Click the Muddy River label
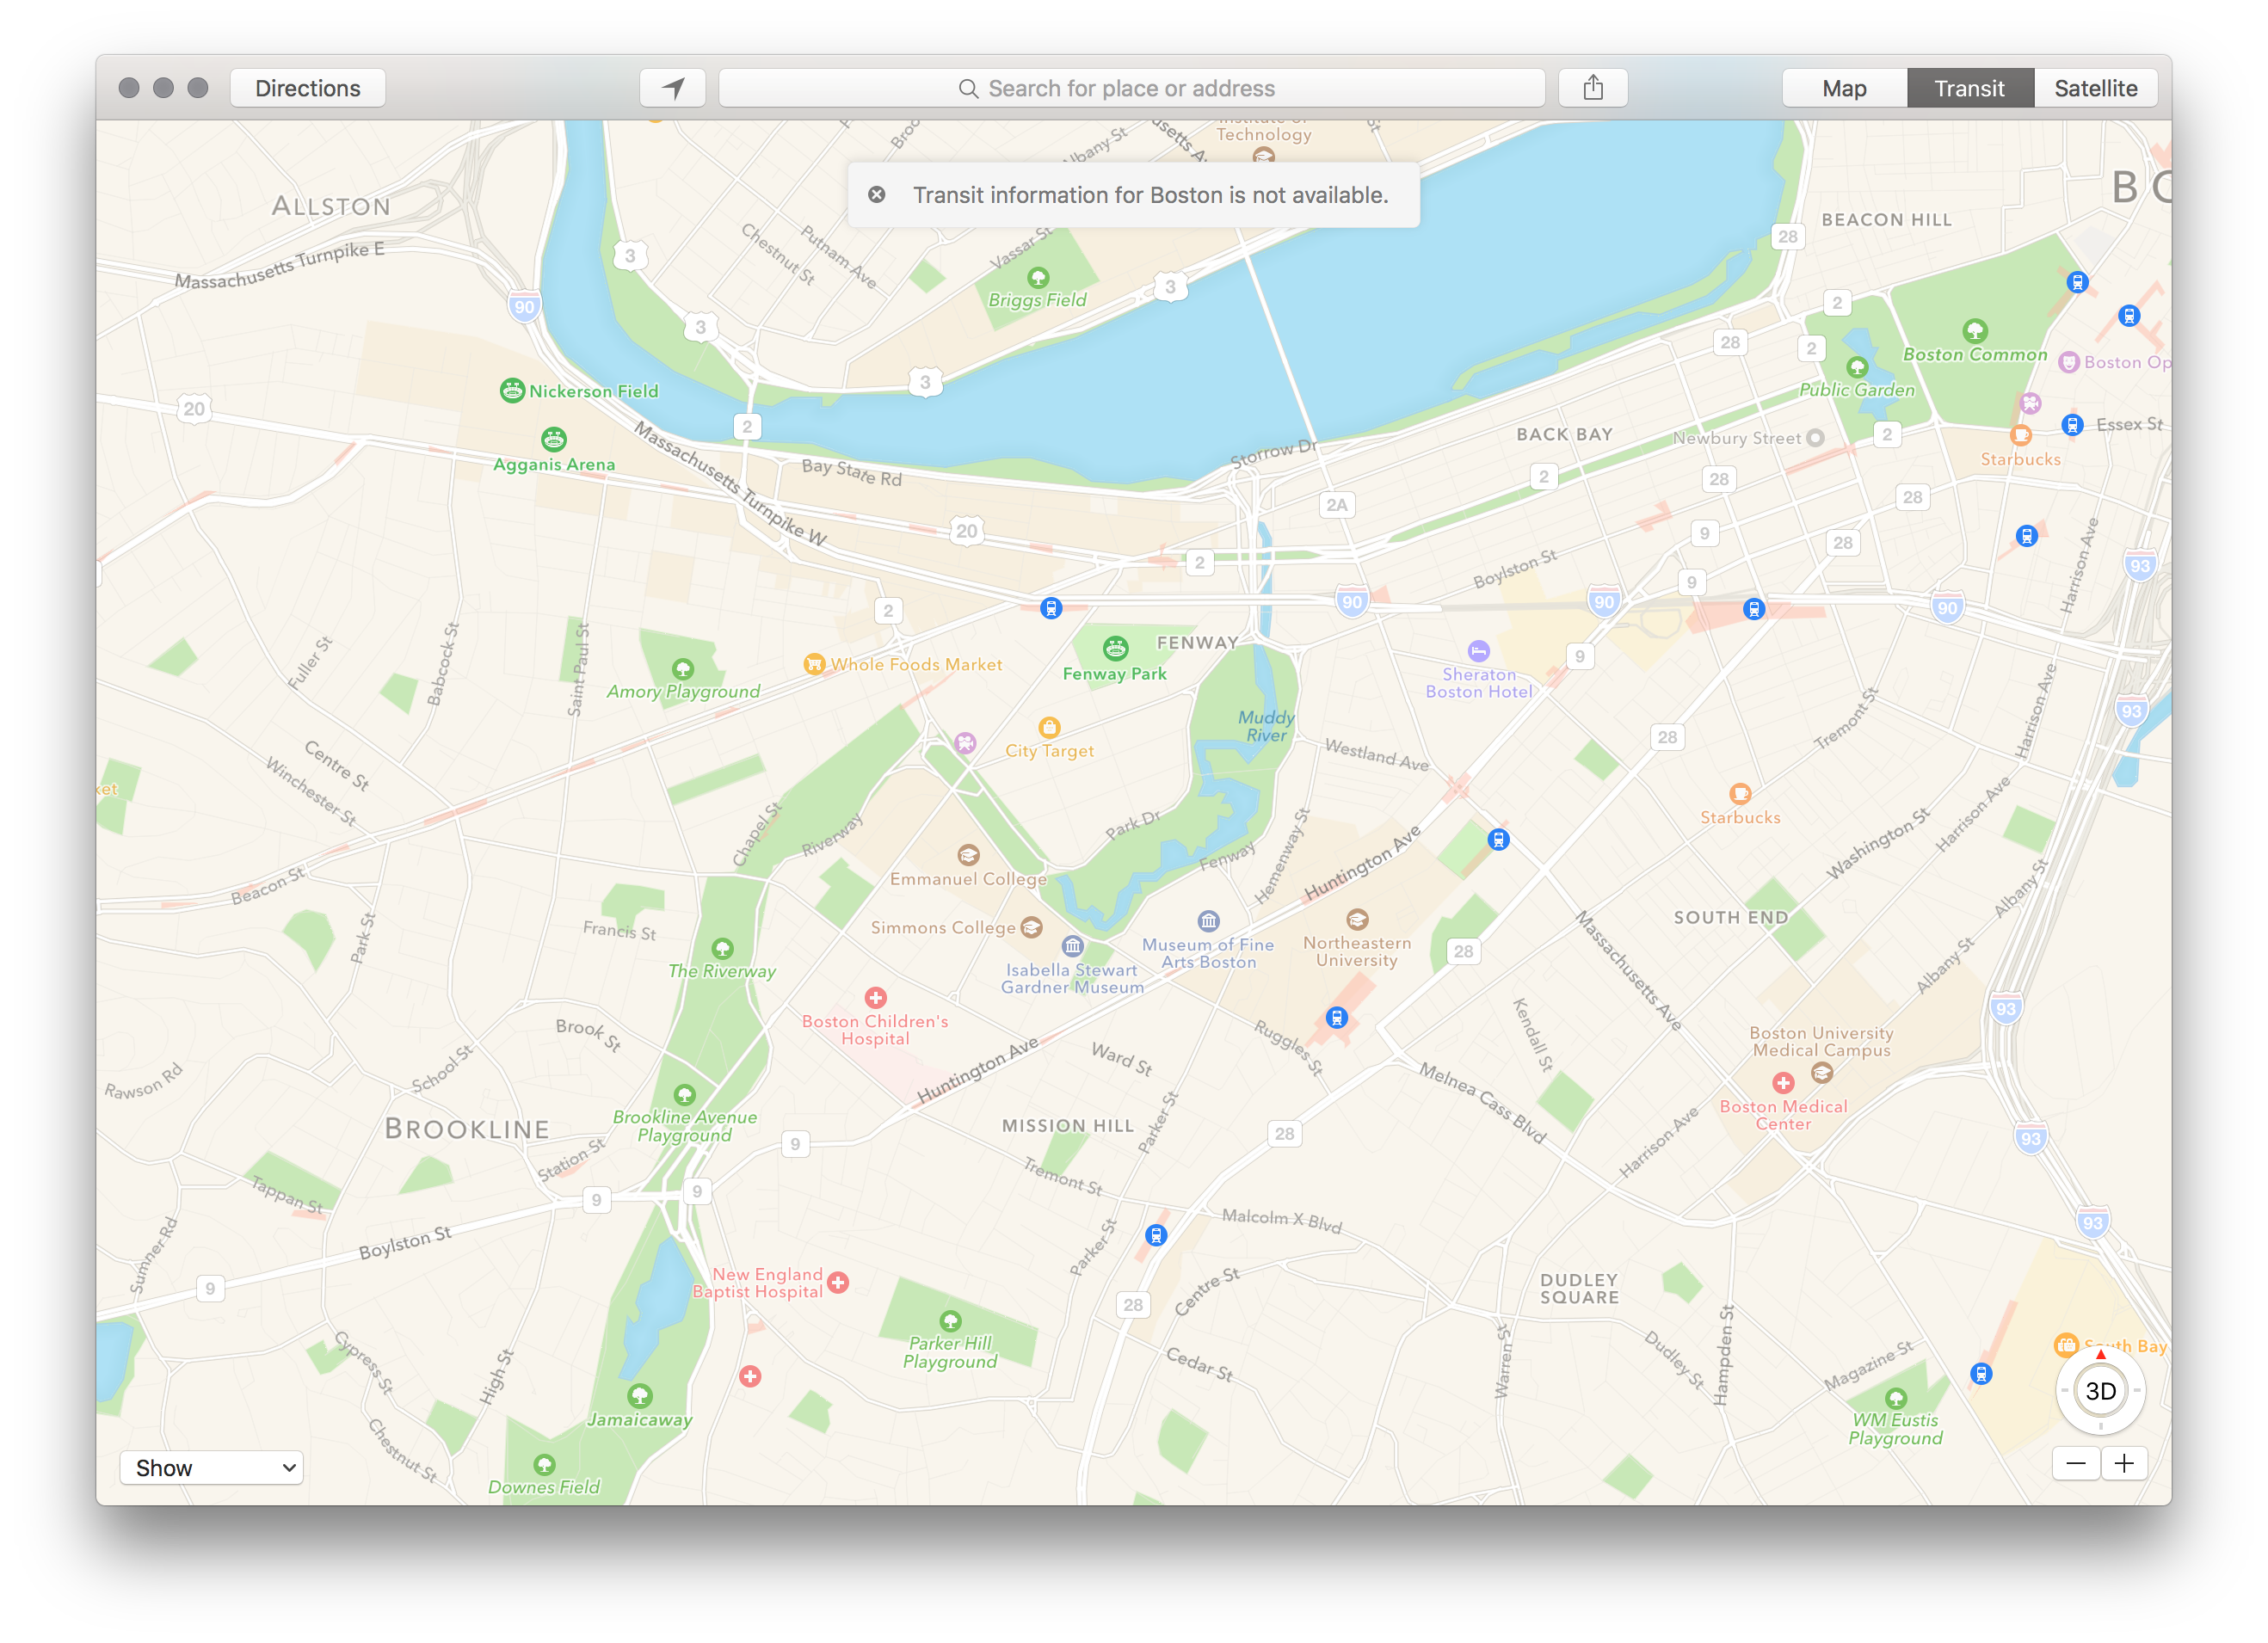This screenshot has height=1643, width=2268. (x=1266, y=726)
